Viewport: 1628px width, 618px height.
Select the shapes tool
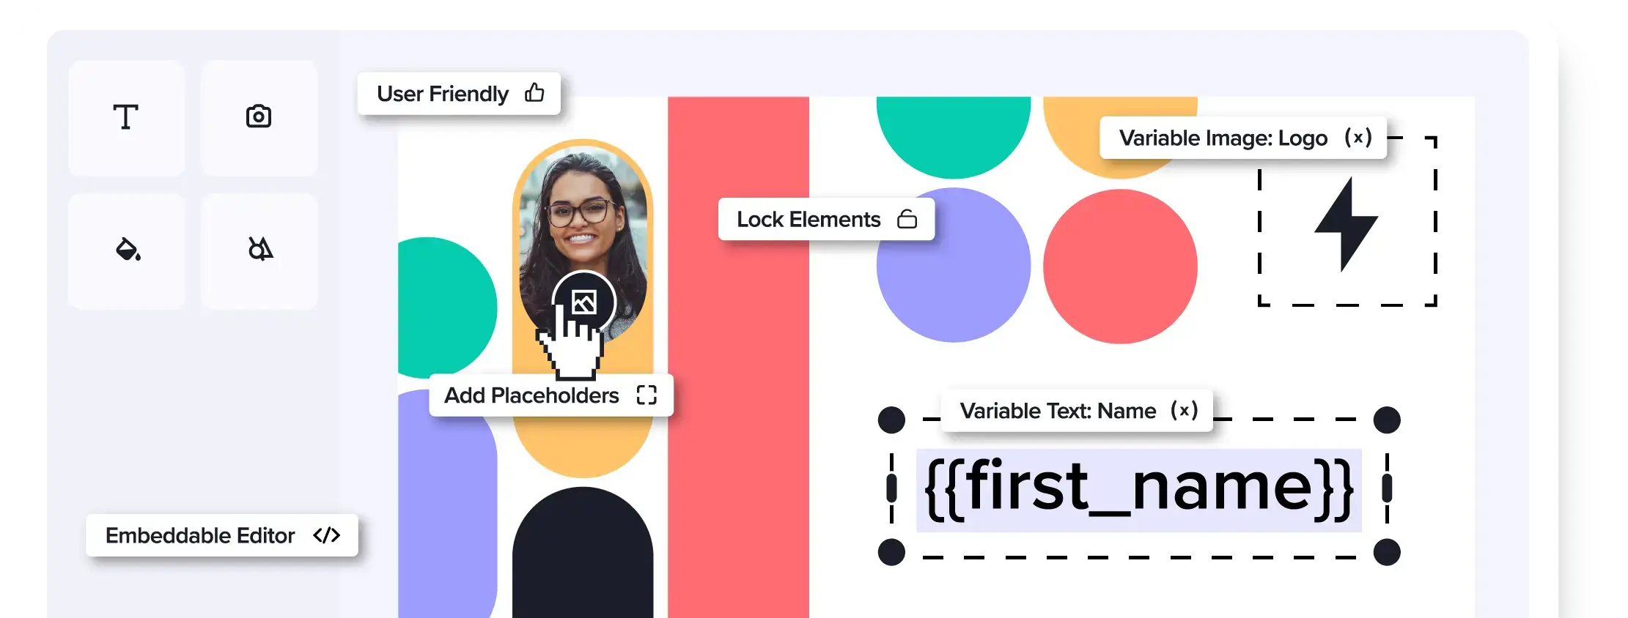259,250
